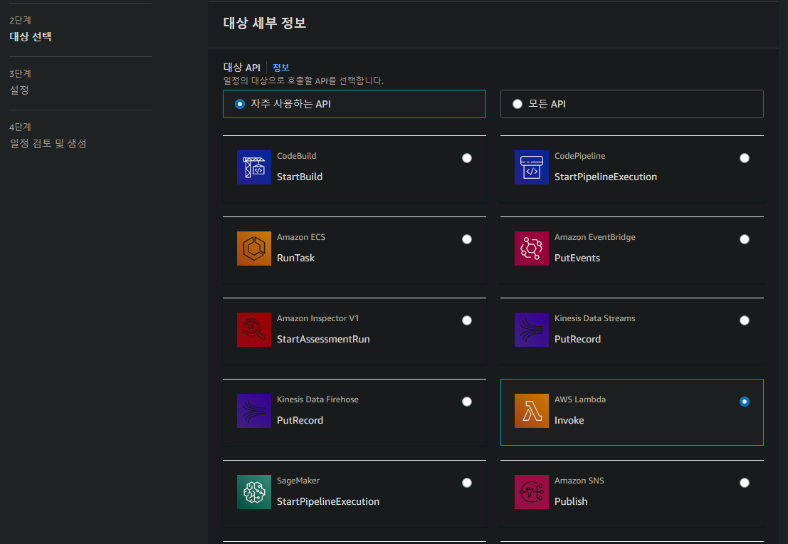Click the 대상 세부 정보 heading
The image size is (788, 544).
pyautogui.click(x=264, y=23)
